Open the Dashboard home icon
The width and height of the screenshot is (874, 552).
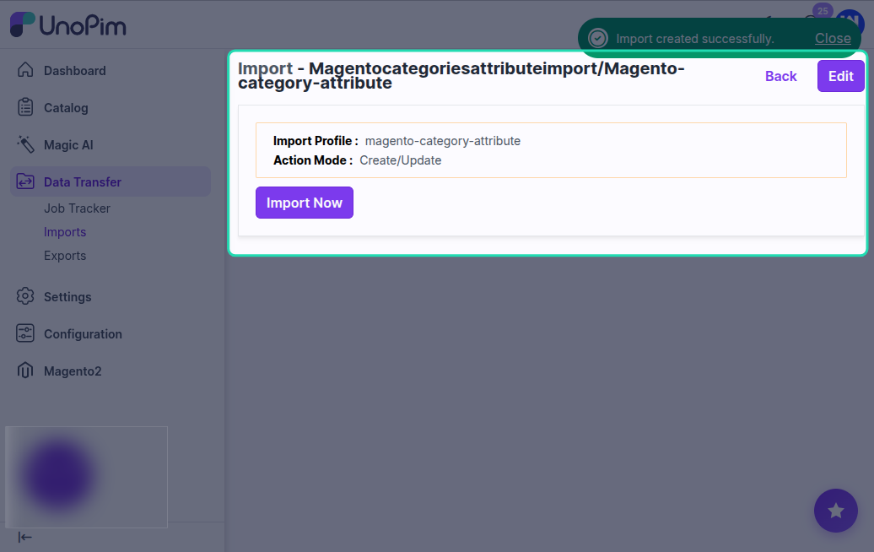pyautogui.click(x=25, y=70)
